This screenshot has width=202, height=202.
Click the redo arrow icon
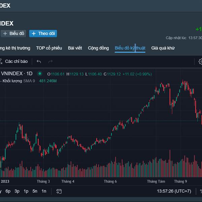[50, 62]
